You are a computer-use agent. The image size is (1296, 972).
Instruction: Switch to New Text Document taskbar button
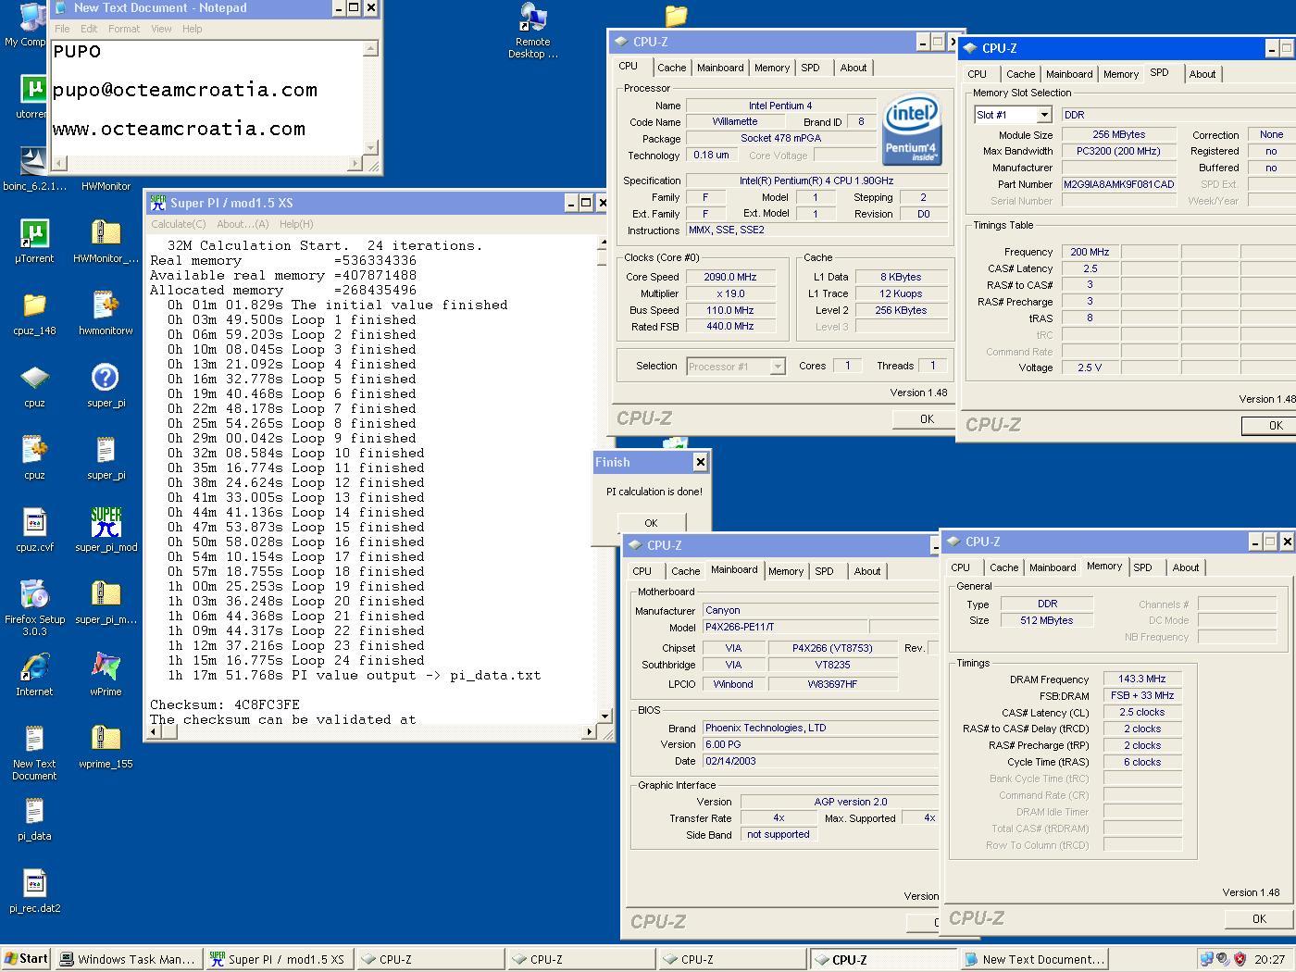coord(1034,959)
